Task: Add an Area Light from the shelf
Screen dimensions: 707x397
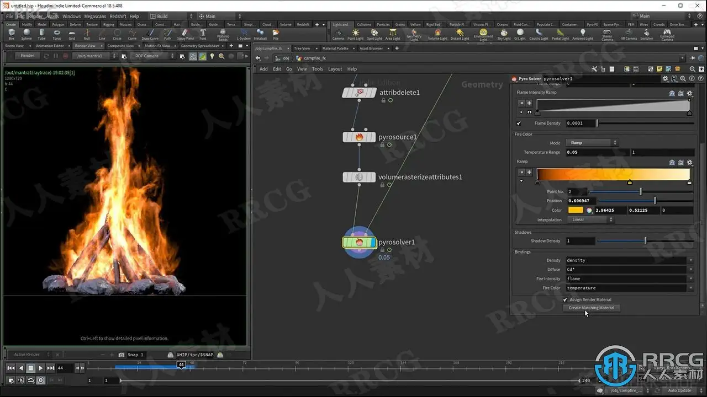Action: click(393, 35)
